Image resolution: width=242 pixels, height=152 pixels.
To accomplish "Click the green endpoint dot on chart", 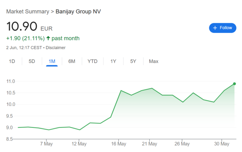I will (x=234, y=84).
